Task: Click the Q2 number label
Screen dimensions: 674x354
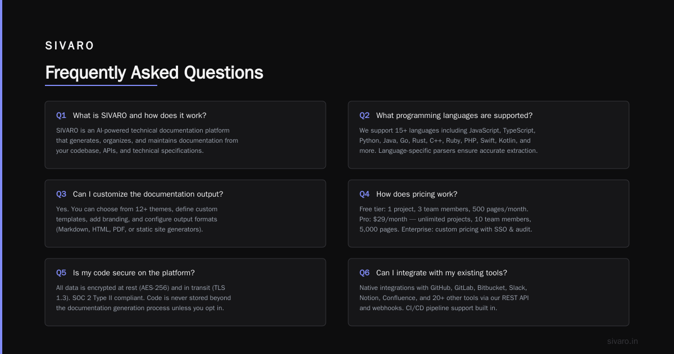Action: (x=365, y=115)
